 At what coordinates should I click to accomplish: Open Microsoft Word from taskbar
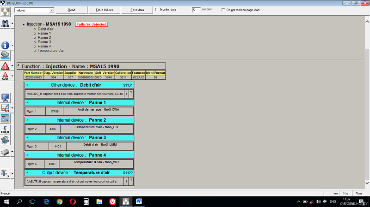tap(139, 201)
